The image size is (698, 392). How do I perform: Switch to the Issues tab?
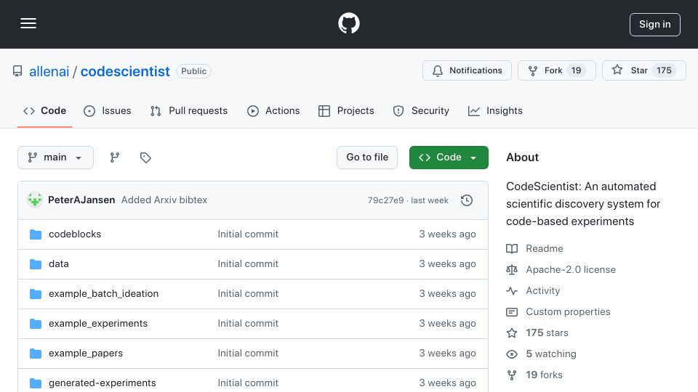pos(108,110)
